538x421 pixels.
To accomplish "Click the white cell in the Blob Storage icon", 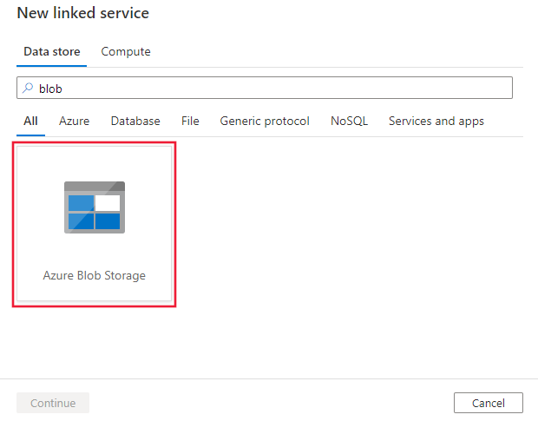I will click(108, 203).
